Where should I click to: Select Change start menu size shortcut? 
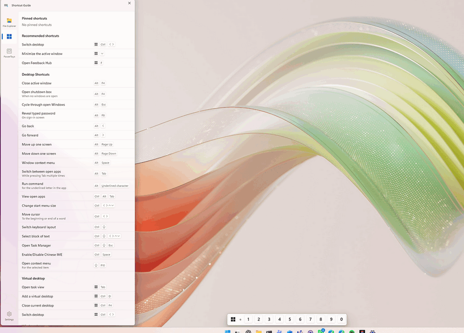[x=76, y=206]
